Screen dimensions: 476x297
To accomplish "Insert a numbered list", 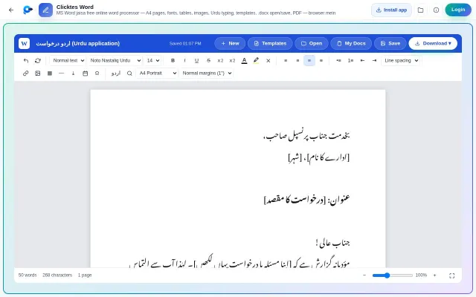I will [350, 61].
